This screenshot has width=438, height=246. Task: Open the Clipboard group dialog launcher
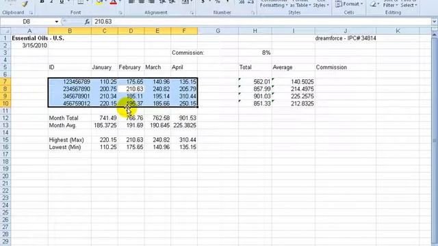point(31,13)
